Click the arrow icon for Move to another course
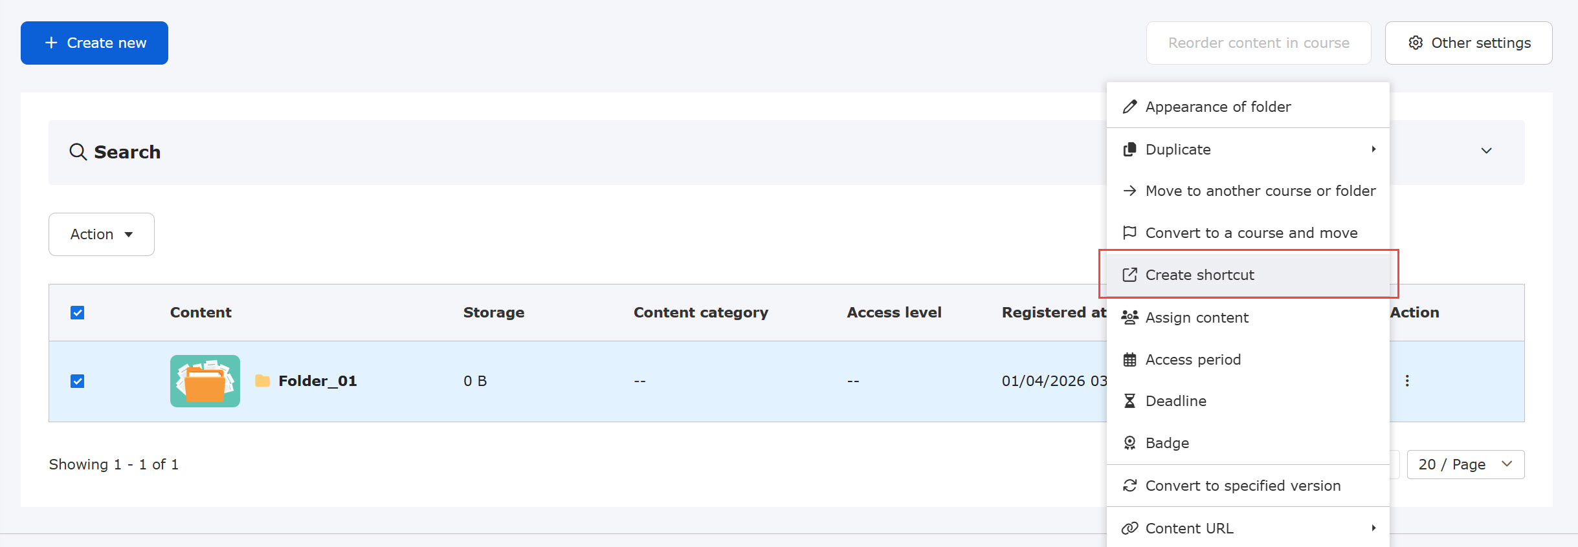The width and height of the screenshot is (1578, 547). coord(1129,191)
